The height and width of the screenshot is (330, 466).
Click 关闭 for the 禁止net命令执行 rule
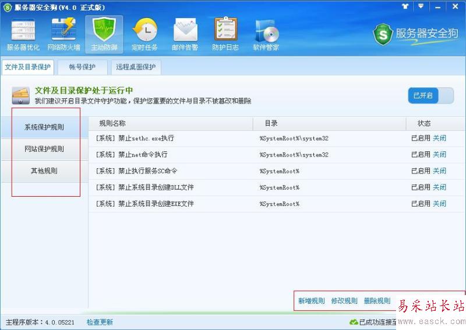click(439, 154)
